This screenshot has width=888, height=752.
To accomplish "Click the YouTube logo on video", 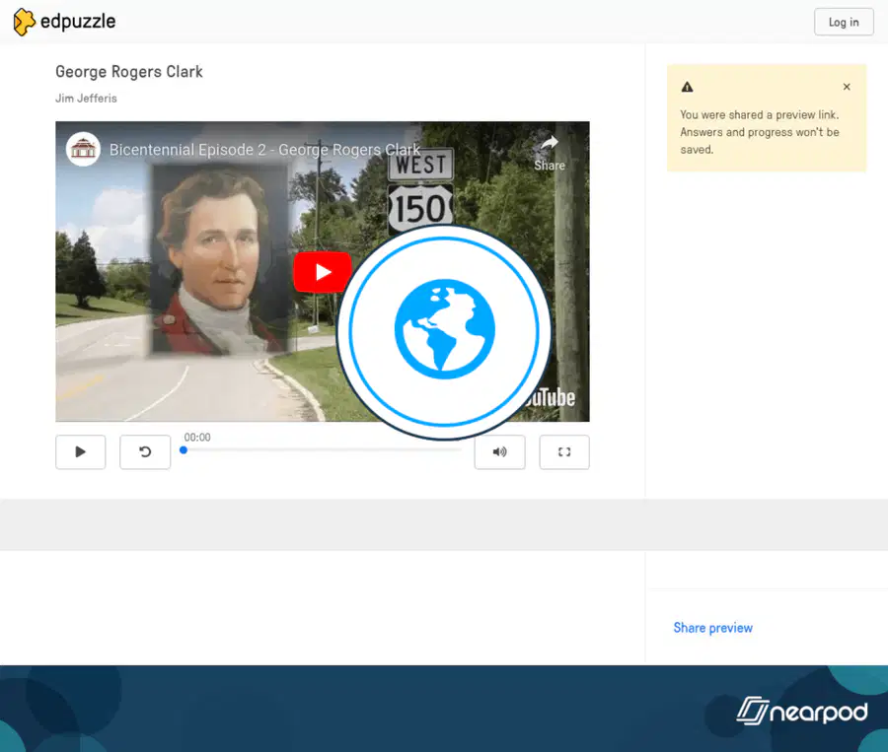I will tap(549, 397).
